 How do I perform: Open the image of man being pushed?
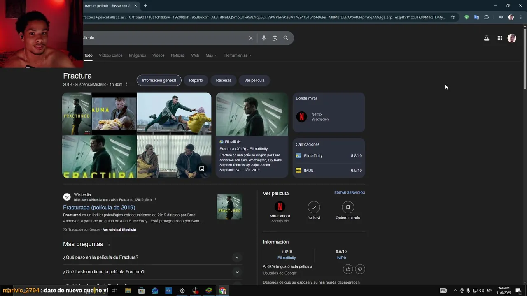point(174,113)
